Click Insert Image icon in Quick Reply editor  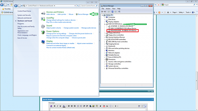tap(93, 106)
